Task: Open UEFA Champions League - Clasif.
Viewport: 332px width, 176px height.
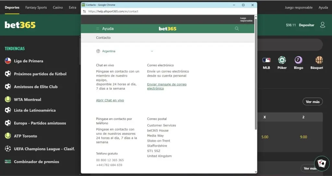Action: pyautogui.click(x=44, y=149)
